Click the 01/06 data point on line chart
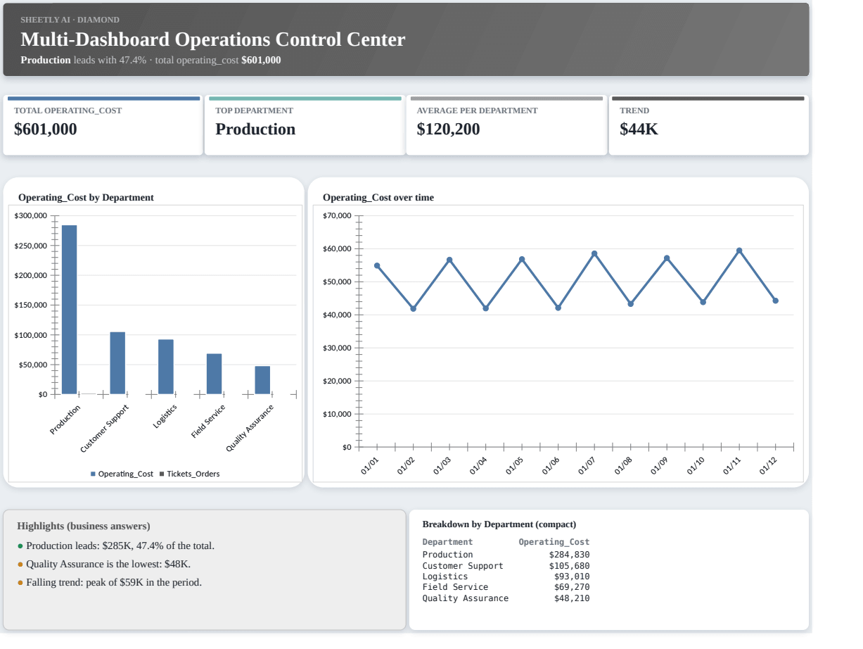Screen dimensions: 863x649 (558, 308)
